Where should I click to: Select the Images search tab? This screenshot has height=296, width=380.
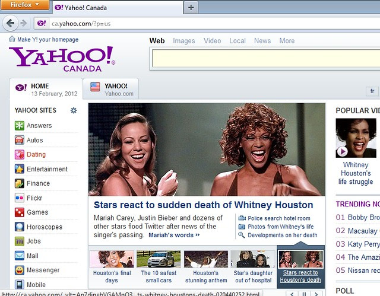[184, 41]
